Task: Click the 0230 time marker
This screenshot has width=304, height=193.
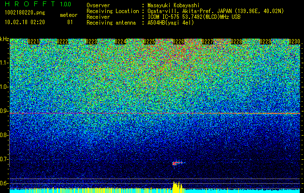Action: 294,41
